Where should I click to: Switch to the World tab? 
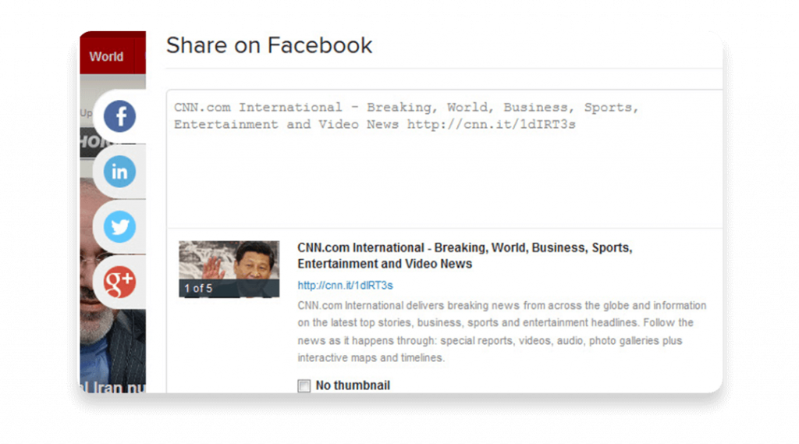point(107,56)
